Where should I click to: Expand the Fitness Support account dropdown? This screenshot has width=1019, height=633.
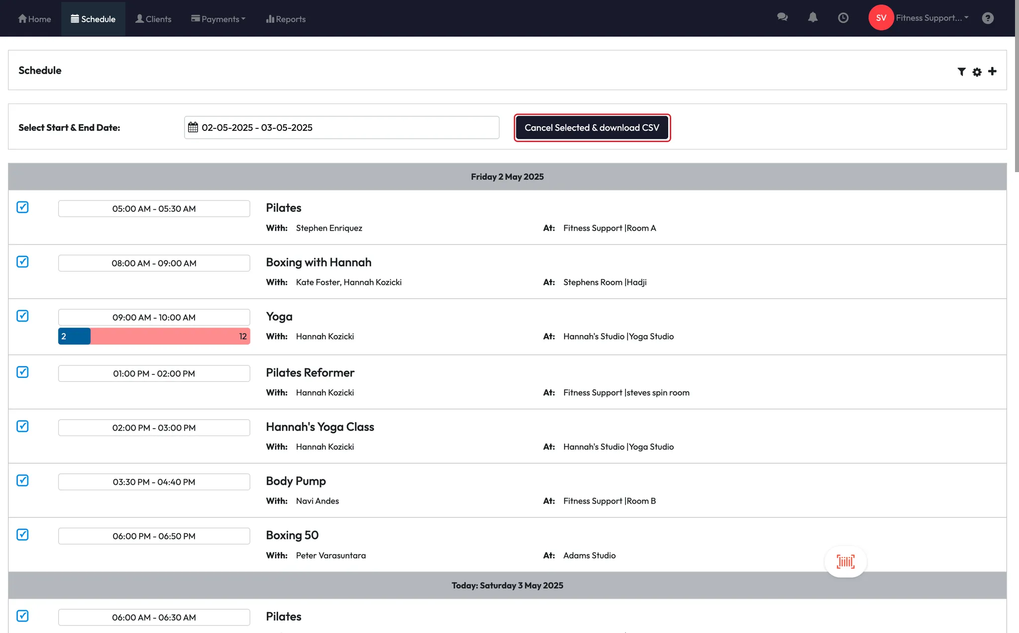click(x=931, y=18)
